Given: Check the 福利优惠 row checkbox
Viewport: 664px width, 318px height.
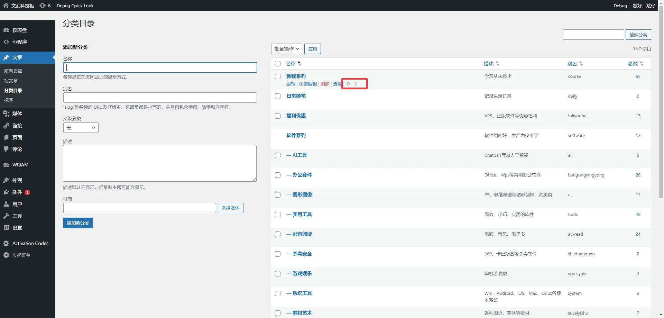Looking at the screenshot, I should (278, 116).
